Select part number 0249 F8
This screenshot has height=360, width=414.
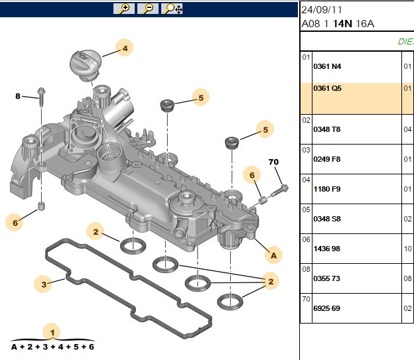click(x=327, y=159)
